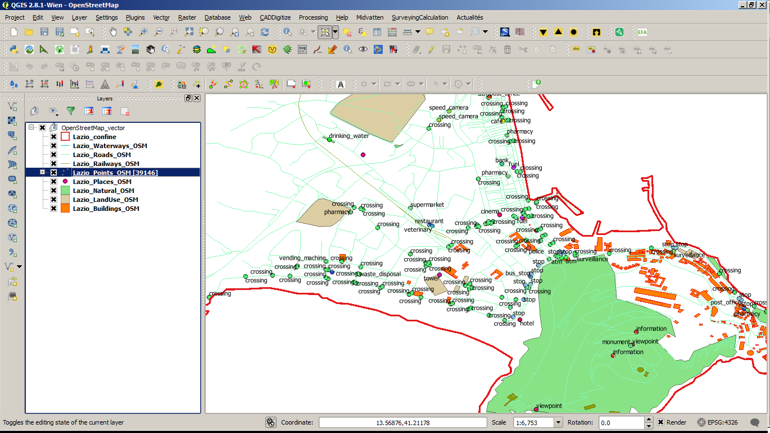Click the yellow down-triangle toolbar icon
Viewport: 770px width, 433px height.
[x=543, y=32]
